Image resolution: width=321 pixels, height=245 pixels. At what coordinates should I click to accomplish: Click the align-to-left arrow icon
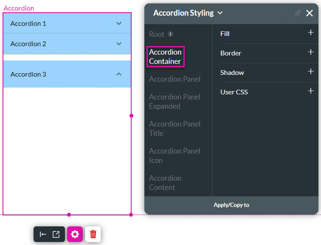pos(43,234)
